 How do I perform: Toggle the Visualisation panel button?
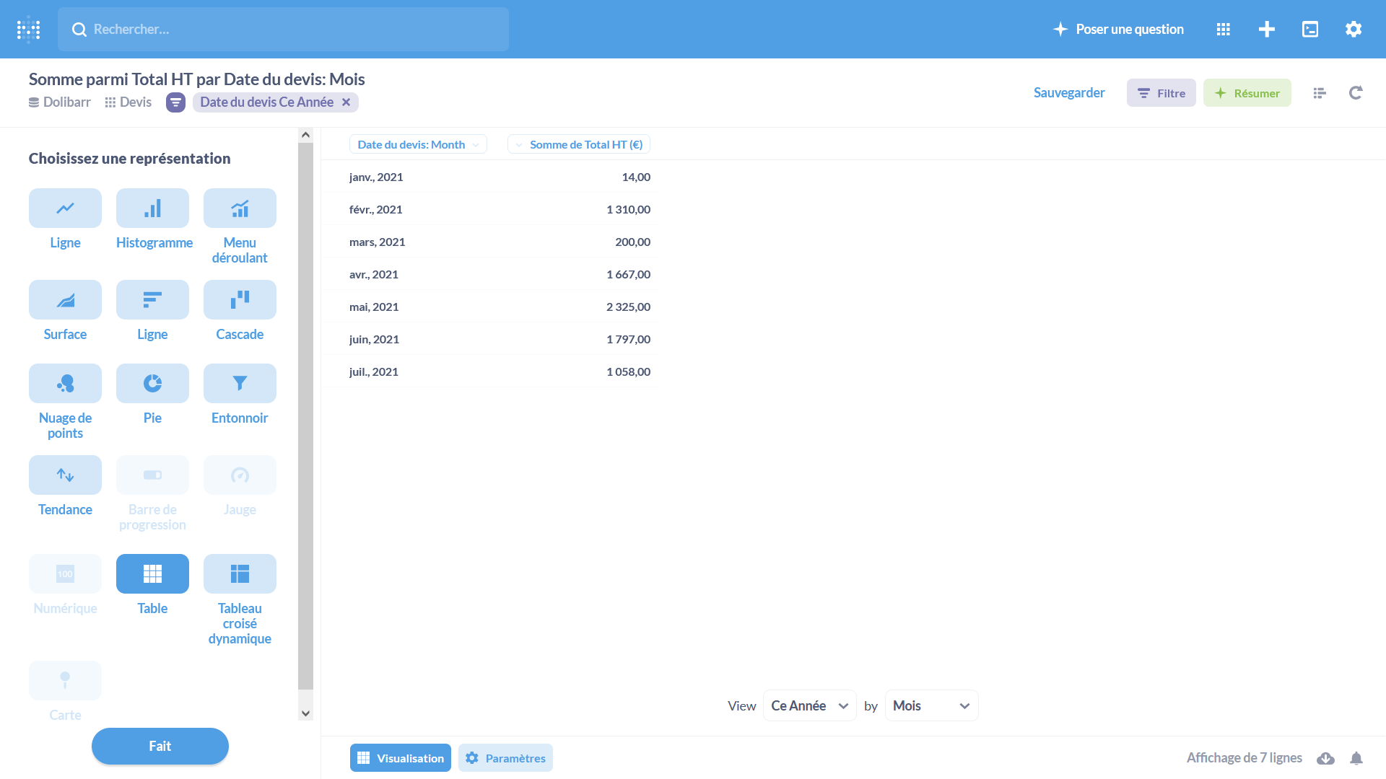tap(401, 758)
